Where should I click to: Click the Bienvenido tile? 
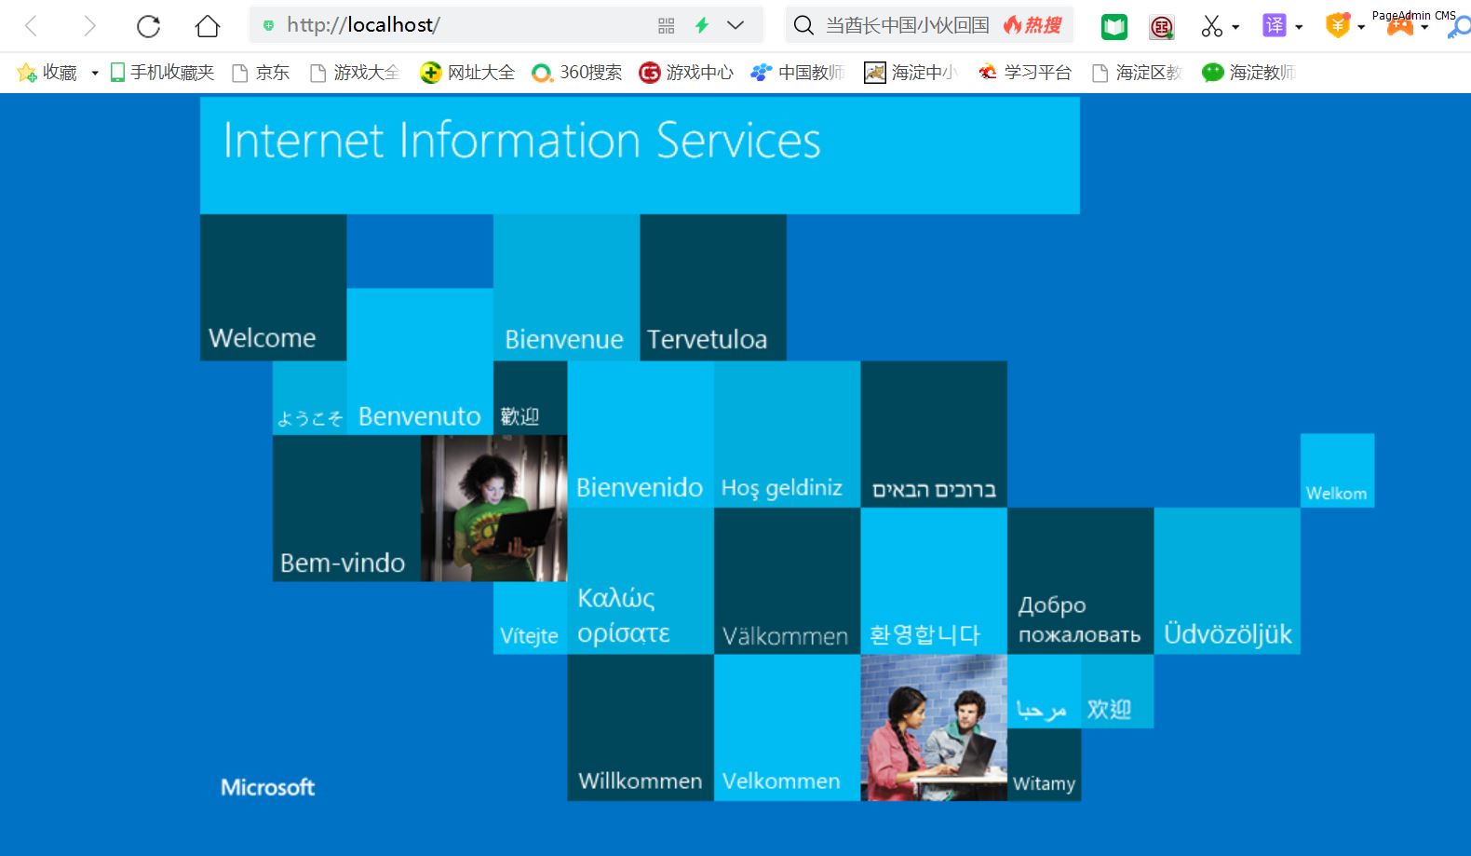point(641,434)
